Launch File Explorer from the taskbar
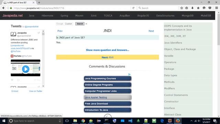220x124 pixels. [x=75, y=121]
